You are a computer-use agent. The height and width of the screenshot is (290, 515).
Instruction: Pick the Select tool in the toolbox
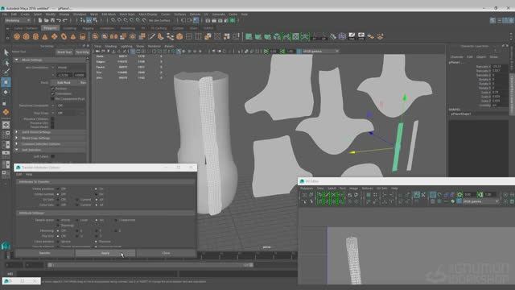pyautogui.click(x=6, y=52)
